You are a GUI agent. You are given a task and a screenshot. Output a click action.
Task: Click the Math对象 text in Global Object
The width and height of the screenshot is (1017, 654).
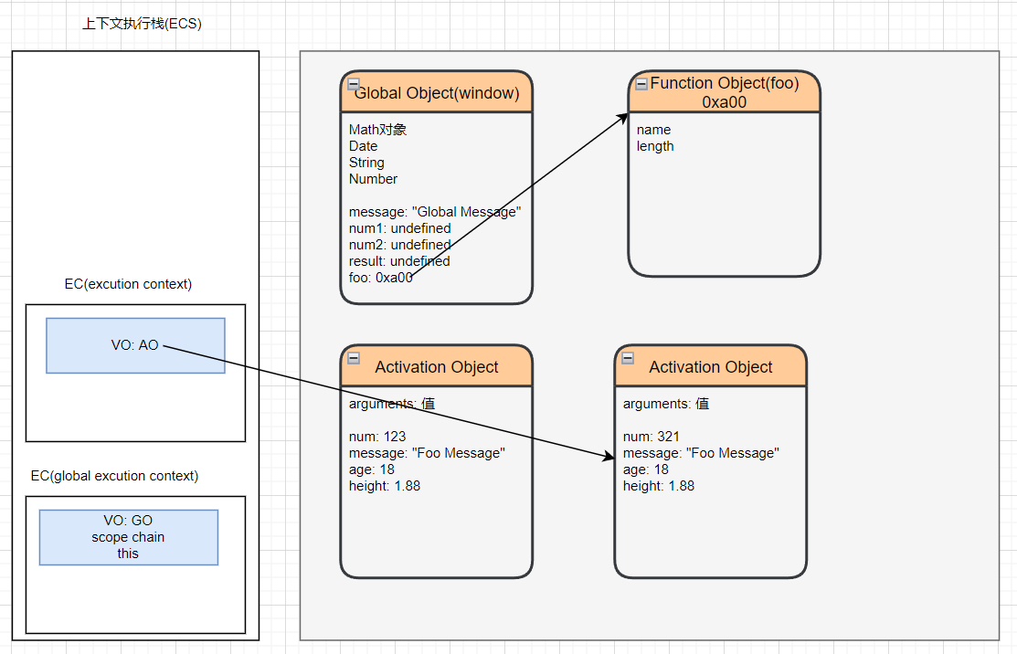(377, 130)
